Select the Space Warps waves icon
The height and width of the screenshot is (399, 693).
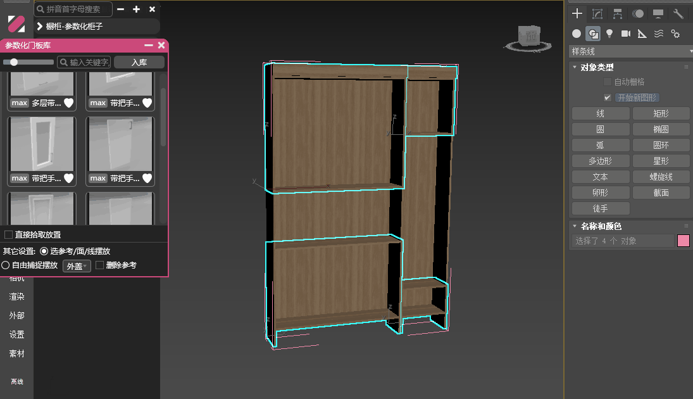[x=659, y=34]
